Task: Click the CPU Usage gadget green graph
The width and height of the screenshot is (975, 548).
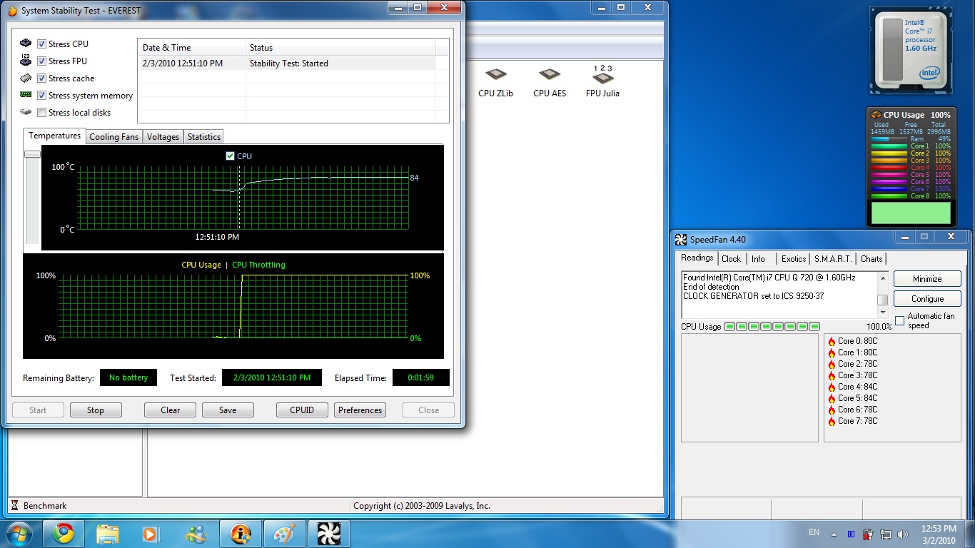Action: coord(911,213)
